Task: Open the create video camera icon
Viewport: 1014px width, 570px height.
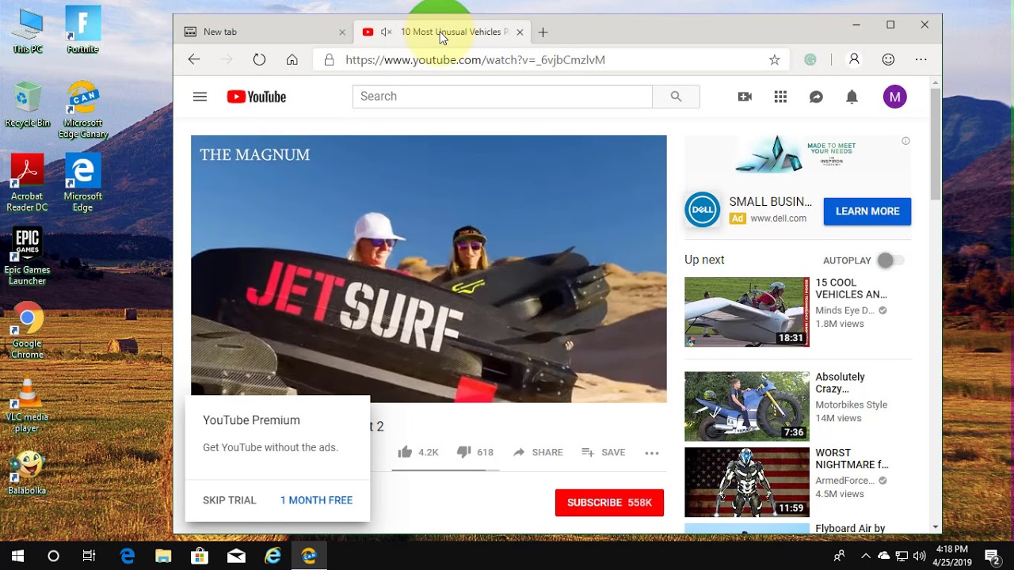Action: [745, 97]
